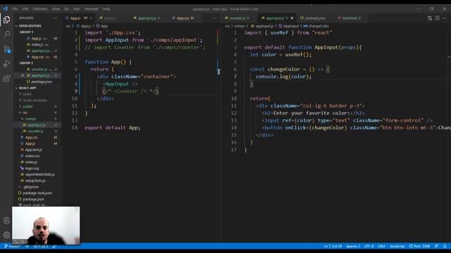
Task: Expand the node_modules folder
Action: click(x=34, y=100)
